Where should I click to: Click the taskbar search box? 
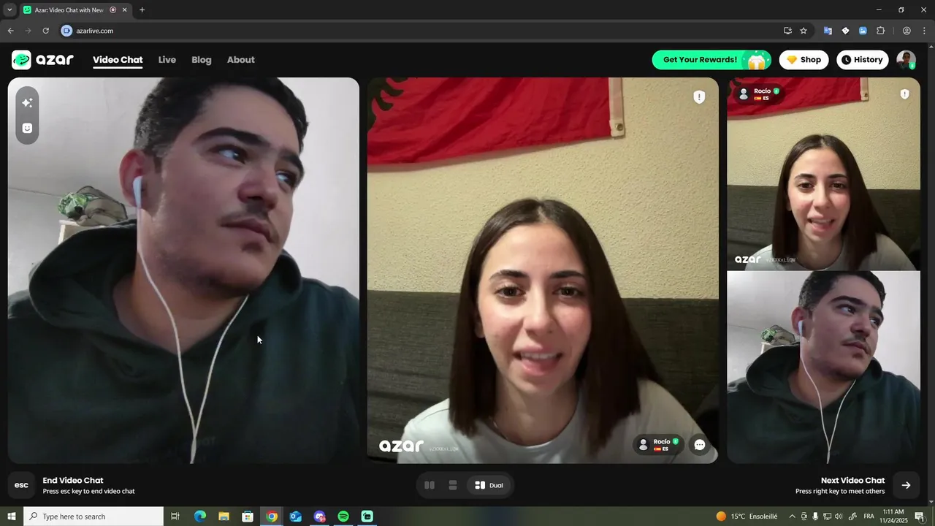93,517
